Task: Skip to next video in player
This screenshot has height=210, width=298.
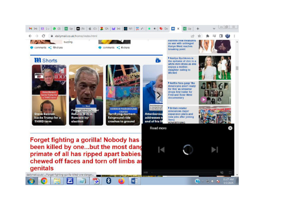Action: pyautogui.click(x=215, y=150)
